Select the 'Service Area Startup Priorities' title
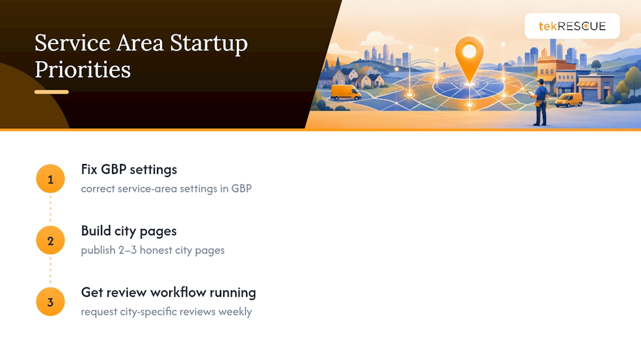This screenshot has width=641, height=361. click(141, 56)
